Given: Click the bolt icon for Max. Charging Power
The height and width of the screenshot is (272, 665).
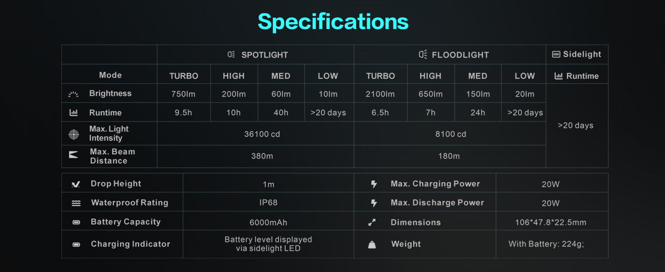Looking at the screenshot, I should click(x=374, y=184).
